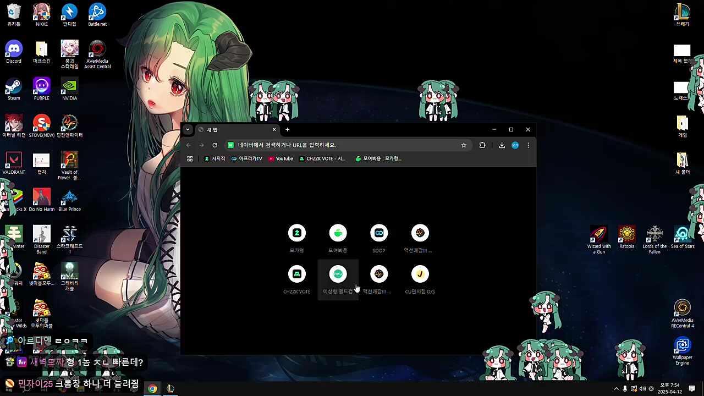This screenshot has width=704, height=396.
Task: Reload the page in Chrome
Action: (215, 145)
